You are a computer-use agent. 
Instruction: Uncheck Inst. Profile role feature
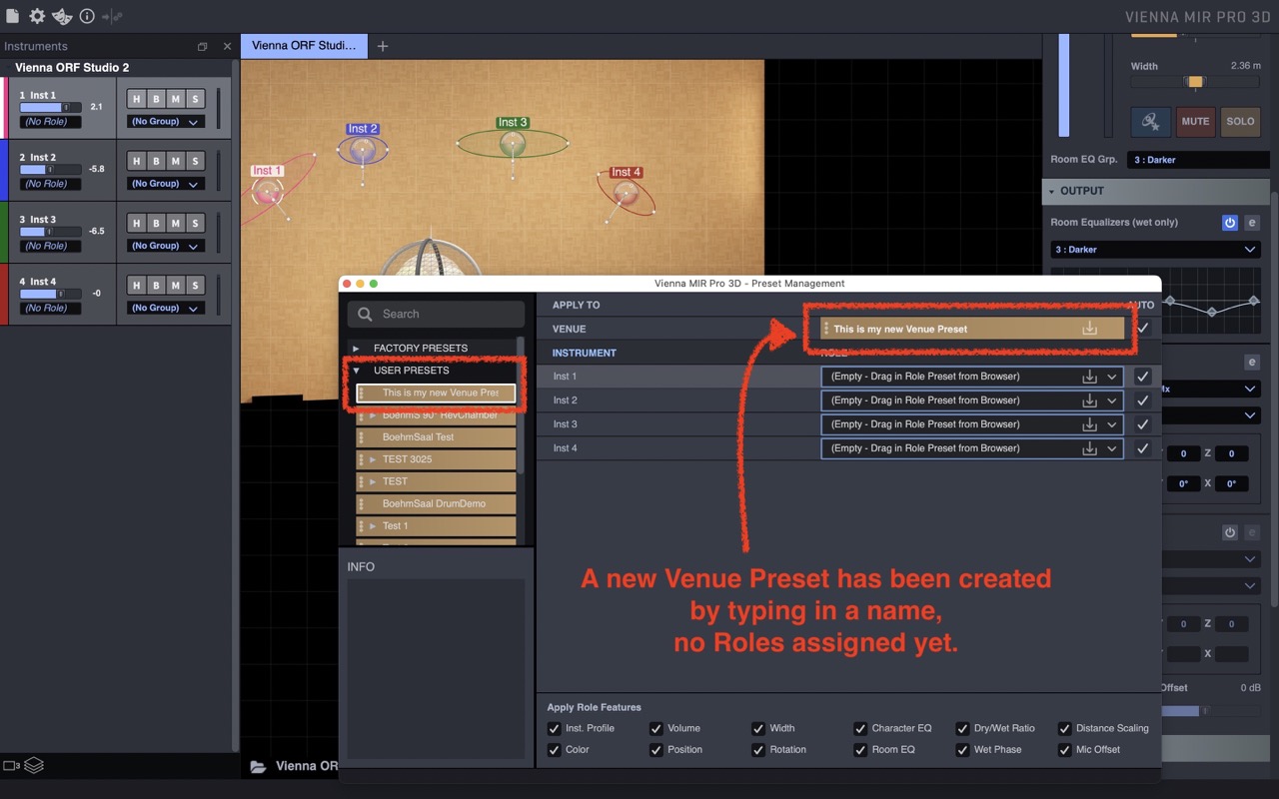coord(555,728)
